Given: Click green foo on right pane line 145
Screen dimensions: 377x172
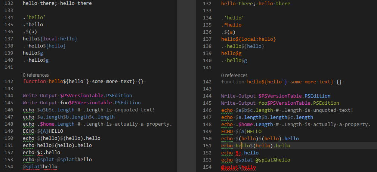Looking at the screenshot, I should [263, 103].
